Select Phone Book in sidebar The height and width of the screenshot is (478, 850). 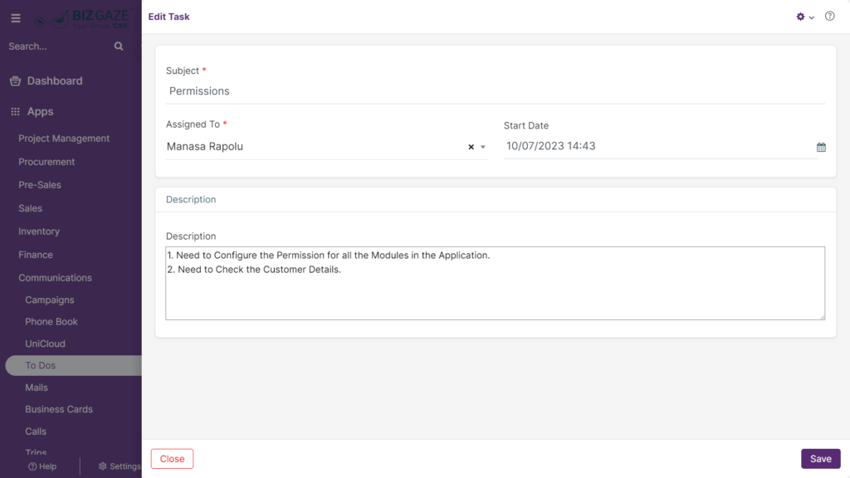pyautogui.click(x=51, y=321)
